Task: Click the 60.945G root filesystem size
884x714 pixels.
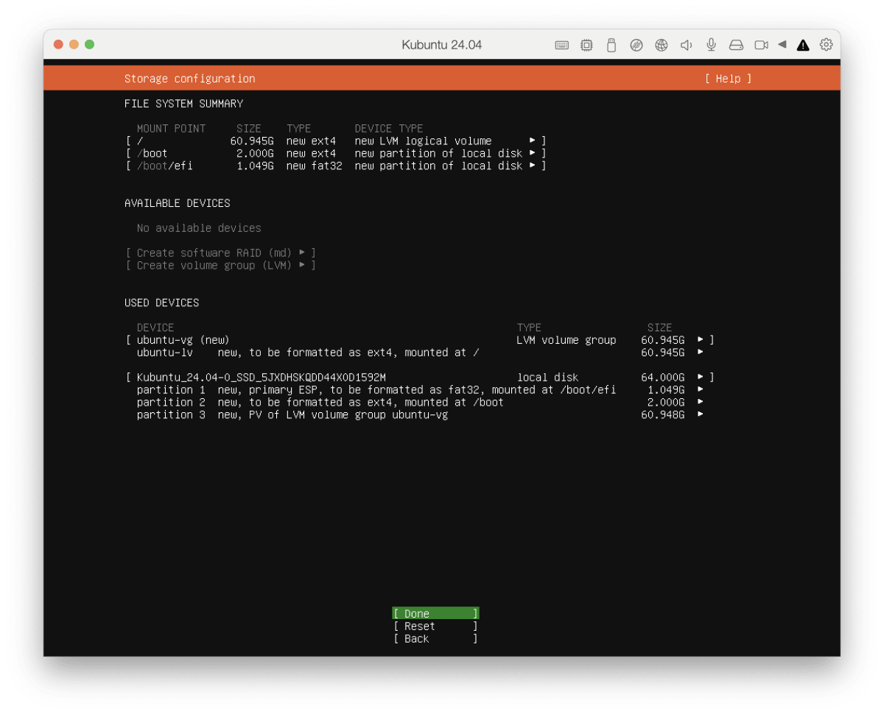Action: (x=252, y=141)
